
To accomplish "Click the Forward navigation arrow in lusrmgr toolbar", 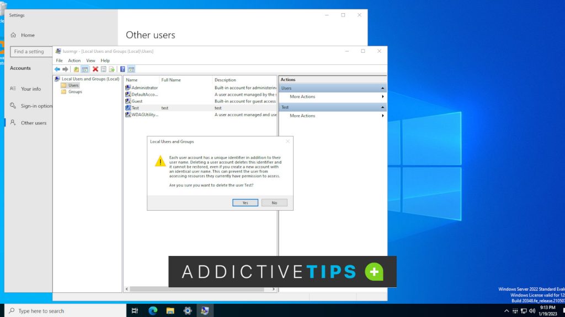I will coord(65,69).
